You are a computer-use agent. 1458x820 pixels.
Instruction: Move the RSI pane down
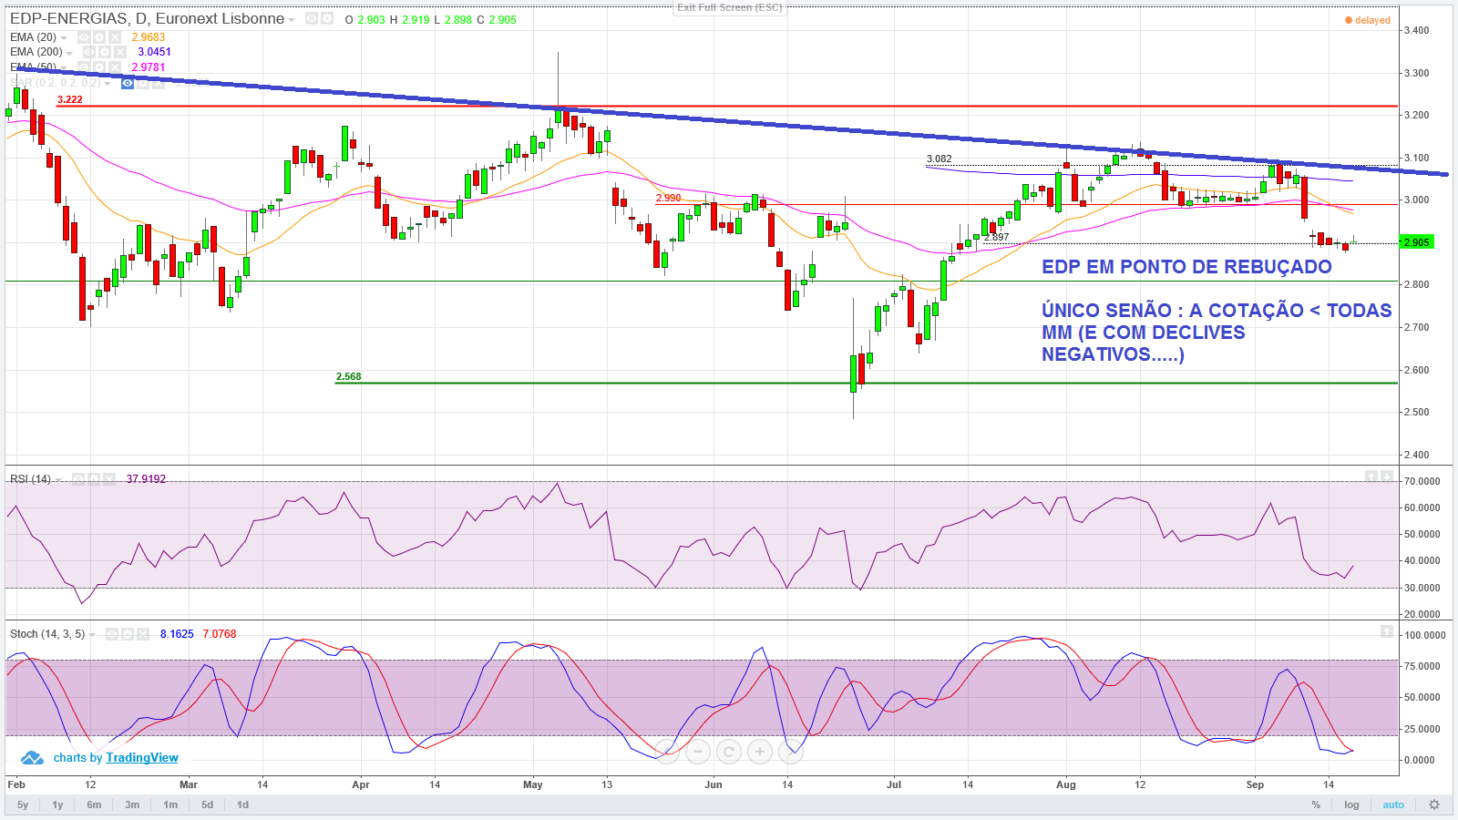tap(1386, 477)
